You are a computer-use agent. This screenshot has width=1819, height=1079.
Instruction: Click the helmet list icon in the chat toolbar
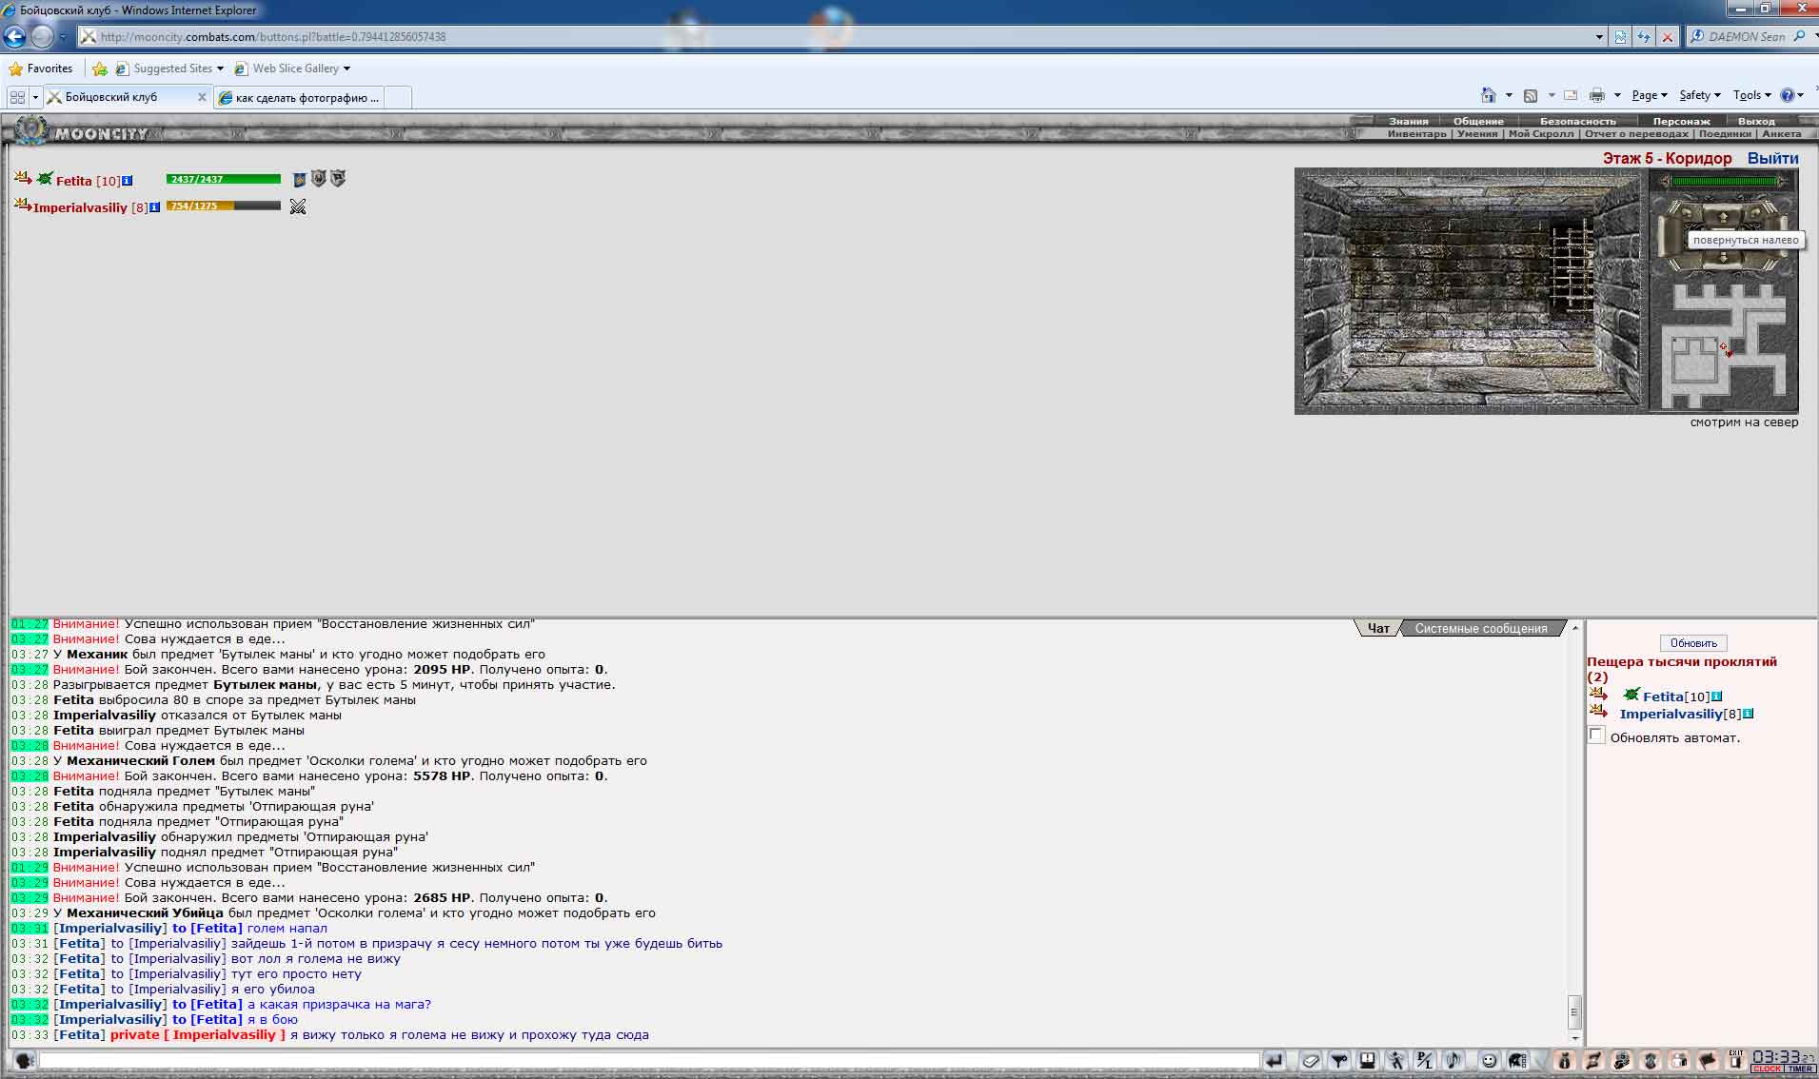(1518, 1061)
